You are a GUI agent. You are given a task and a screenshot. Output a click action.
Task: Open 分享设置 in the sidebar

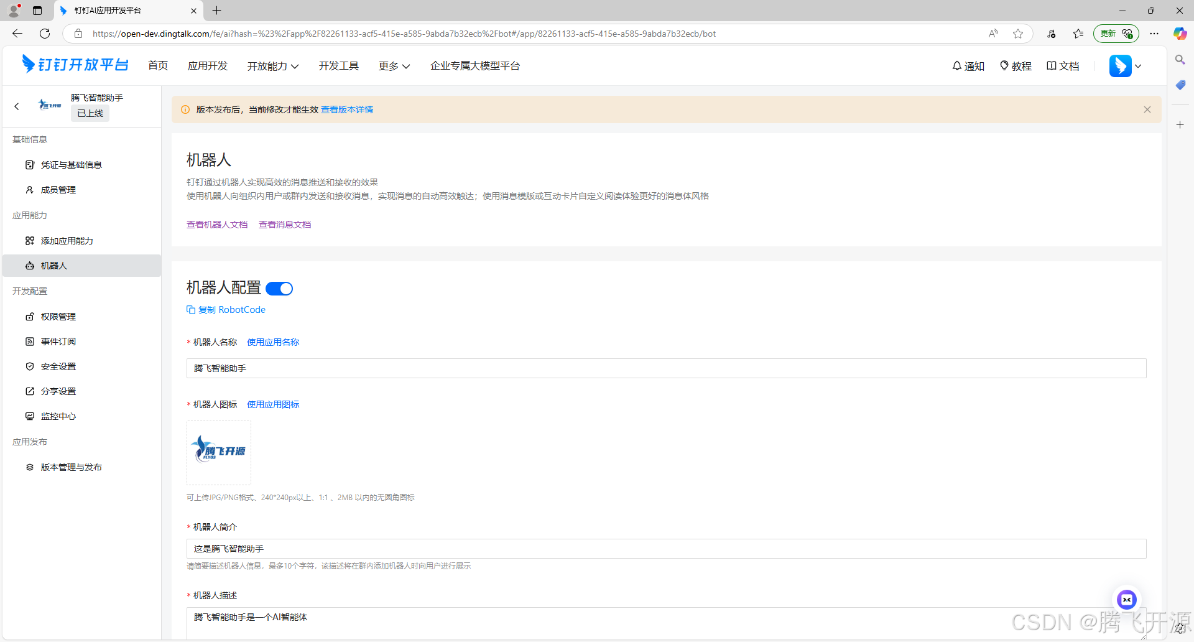pyautogui.click(x=81, y=391)
